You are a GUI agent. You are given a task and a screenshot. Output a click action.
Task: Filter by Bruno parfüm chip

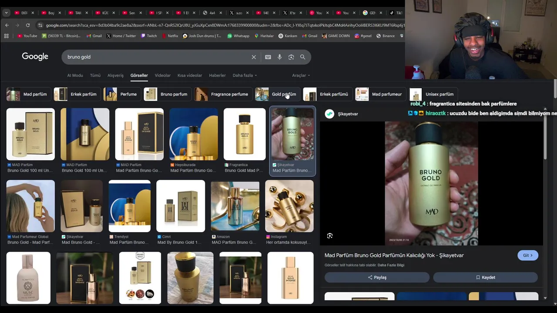pos(168,94)
